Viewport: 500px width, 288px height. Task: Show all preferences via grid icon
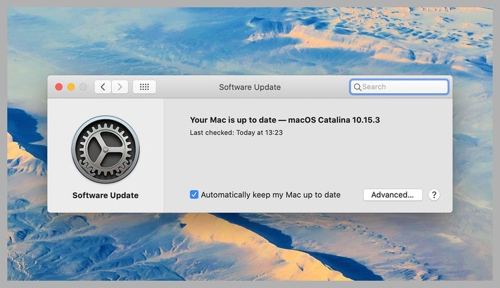tap(144, 87)
